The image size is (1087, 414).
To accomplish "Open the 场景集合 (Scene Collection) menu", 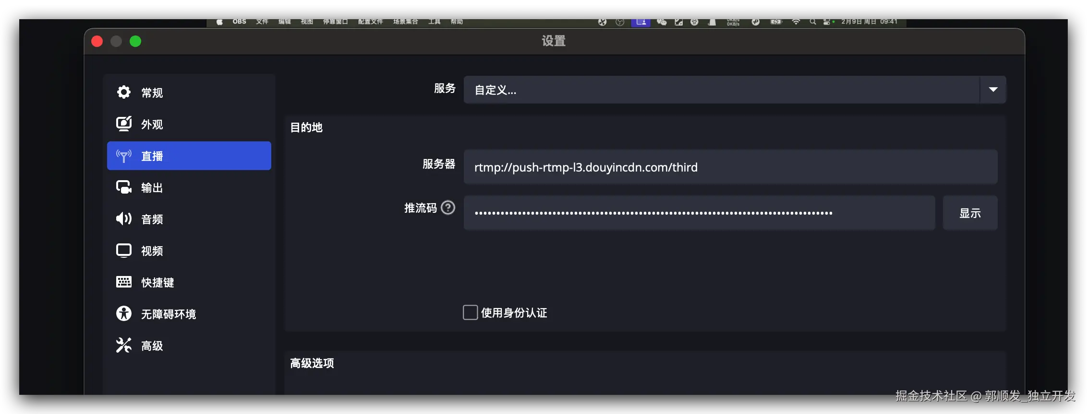I will pos(406,22).
